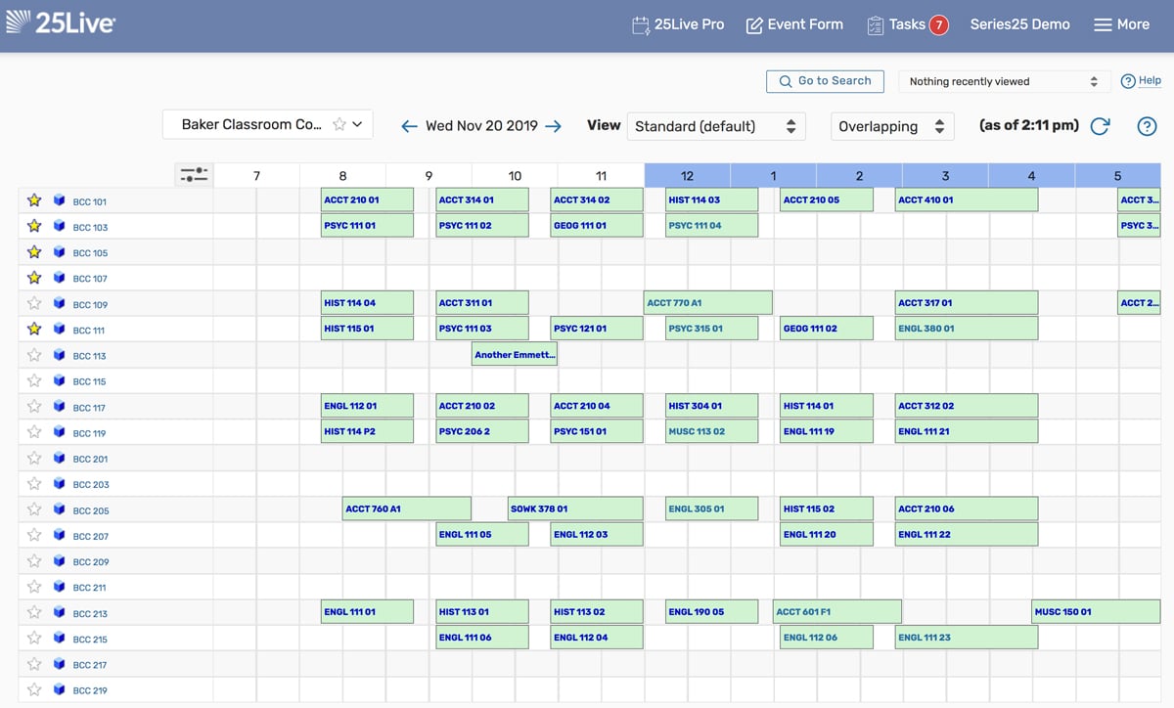The width and height of the screenshot is (1174, 708).
Task: Open the ACCT 770 A1 event
Action: [708, 302]
